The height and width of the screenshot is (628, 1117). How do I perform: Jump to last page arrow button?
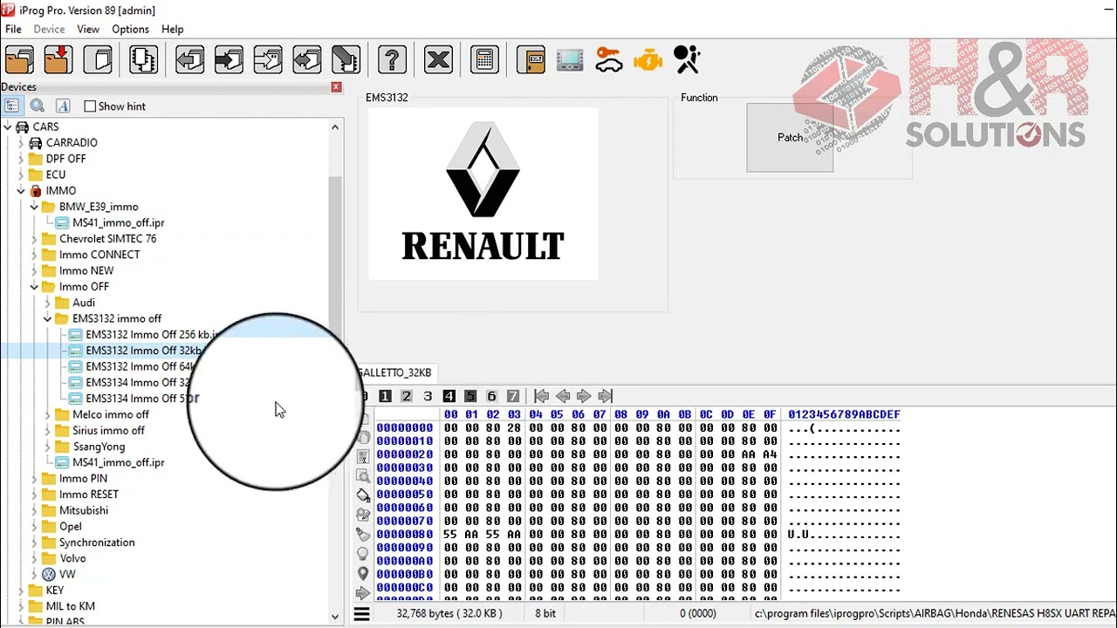606,396
